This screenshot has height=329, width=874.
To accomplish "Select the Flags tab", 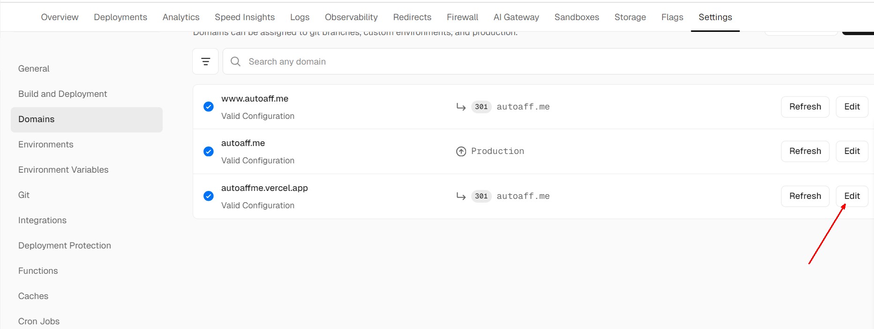I will pyautogui.click(x=672, y=17).
